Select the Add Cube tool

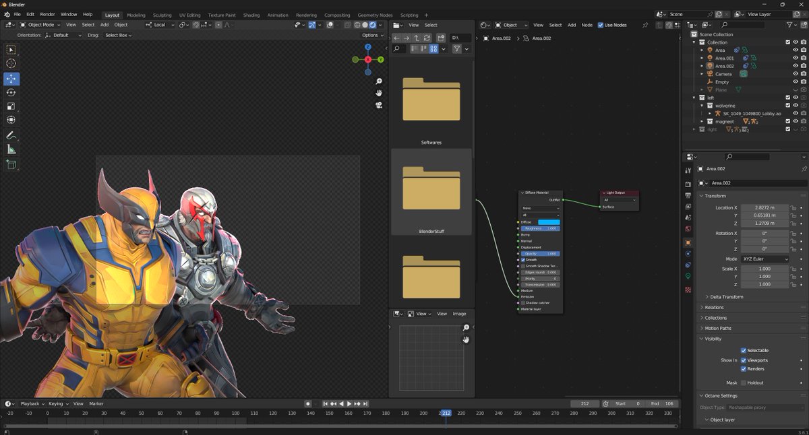click(x=11, y=164)
